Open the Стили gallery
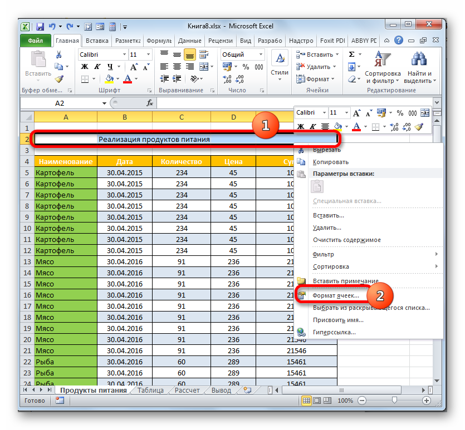Viewport: 465px width, 430px height. click(x=280, y=67)
